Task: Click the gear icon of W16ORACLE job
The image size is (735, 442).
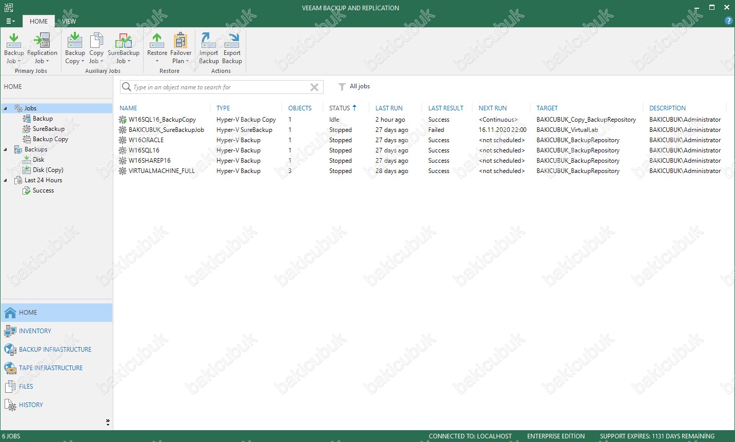Action: 123,140
